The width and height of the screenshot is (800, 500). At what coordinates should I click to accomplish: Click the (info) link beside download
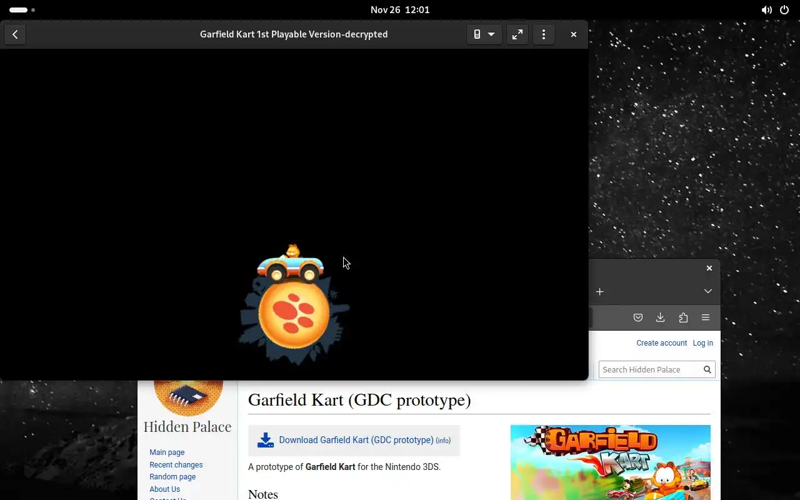tap(443, 441)
